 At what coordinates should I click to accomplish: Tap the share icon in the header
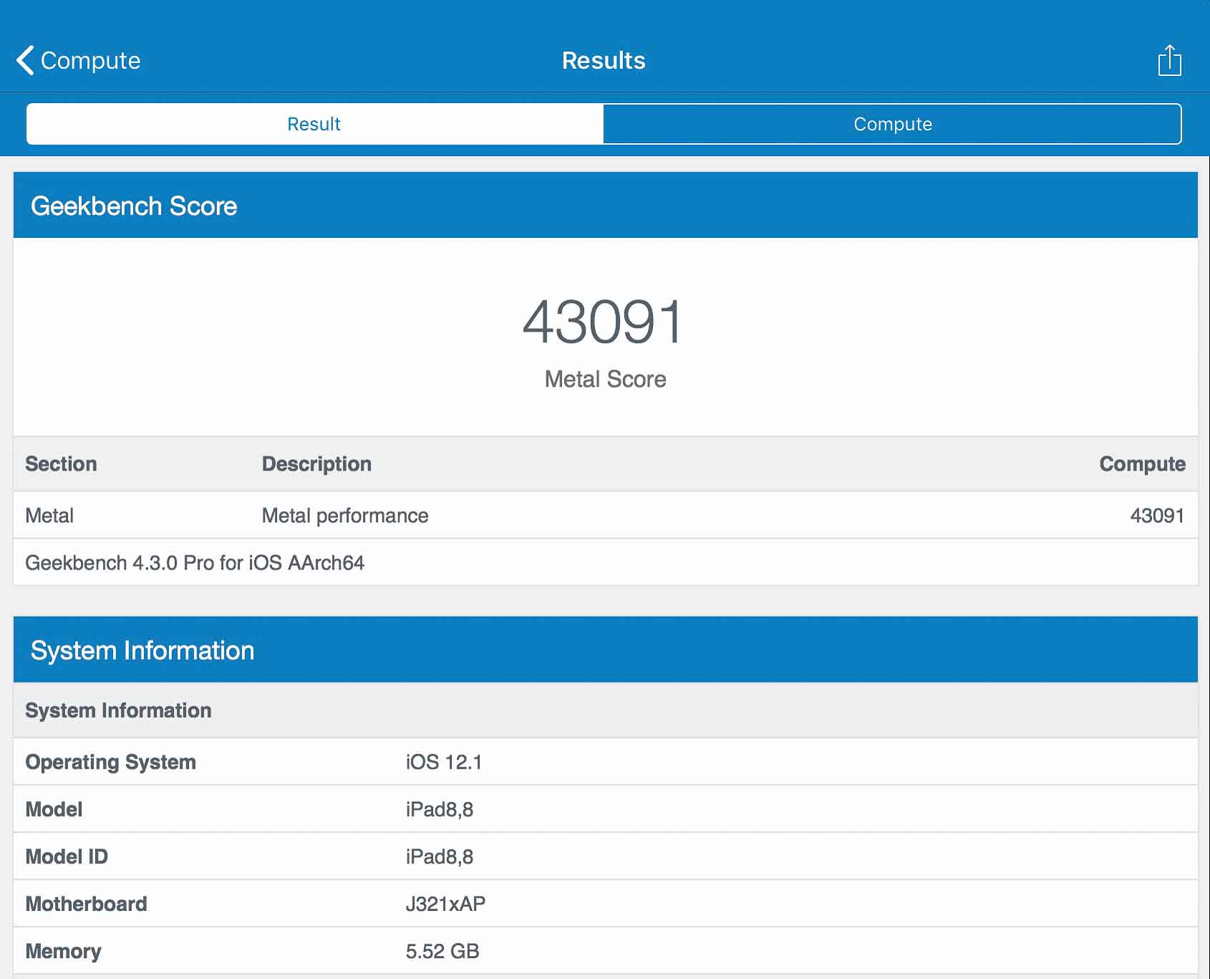[x=1169, y=60]
